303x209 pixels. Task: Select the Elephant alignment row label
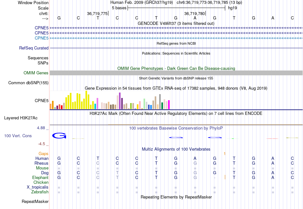pos(41,177)
